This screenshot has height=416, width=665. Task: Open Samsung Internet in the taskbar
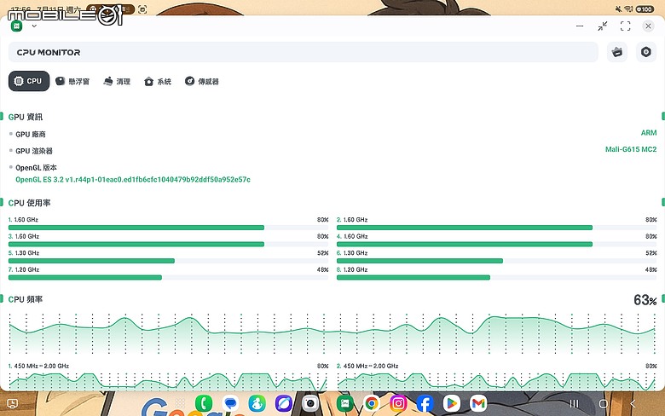(283, 403)
